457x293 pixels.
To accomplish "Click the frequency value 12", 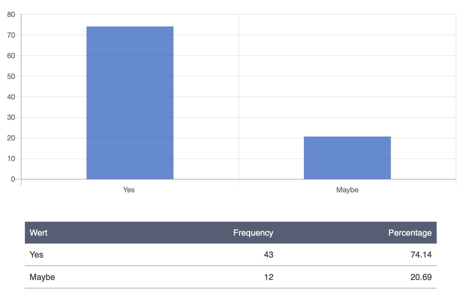I will click(x=268, y=277).
